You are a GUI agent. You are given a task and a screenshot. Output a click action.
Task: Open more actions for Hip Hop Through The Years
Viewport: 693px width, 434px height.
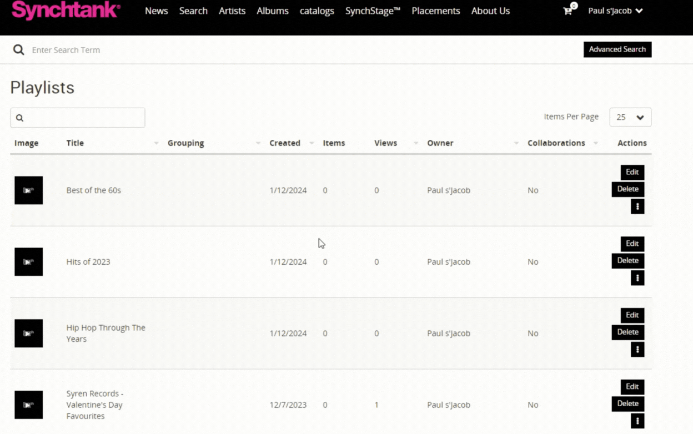coord(637,350)
